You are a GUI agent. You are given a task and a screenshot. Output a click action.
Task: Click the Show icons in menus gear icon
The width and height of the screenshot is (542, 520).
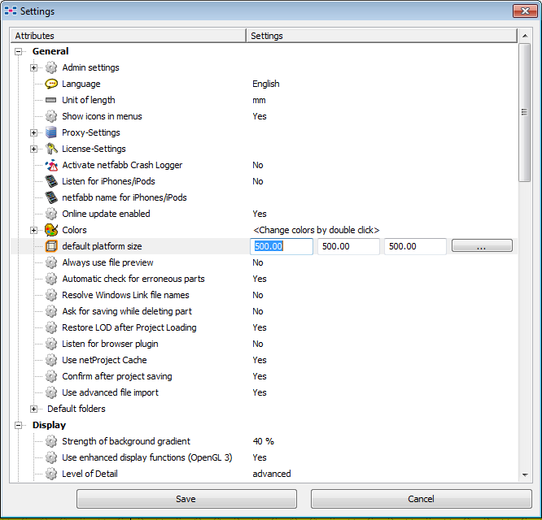[51, 116]
